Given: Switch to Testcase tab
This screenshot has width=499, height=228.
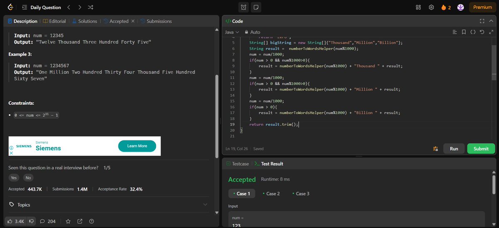Looking at the screenshot, I should (x=237, y=164).
